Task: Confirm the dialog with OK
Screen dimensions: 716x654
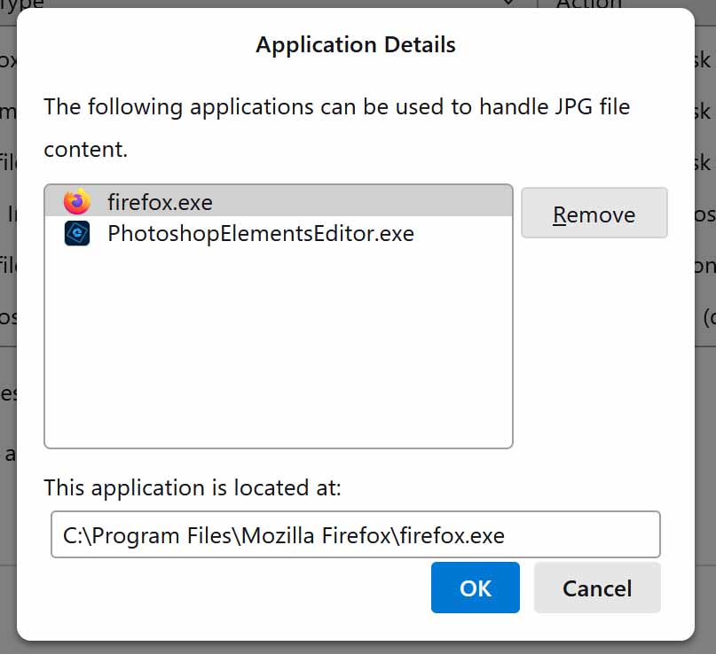Action: coord(475,588)
